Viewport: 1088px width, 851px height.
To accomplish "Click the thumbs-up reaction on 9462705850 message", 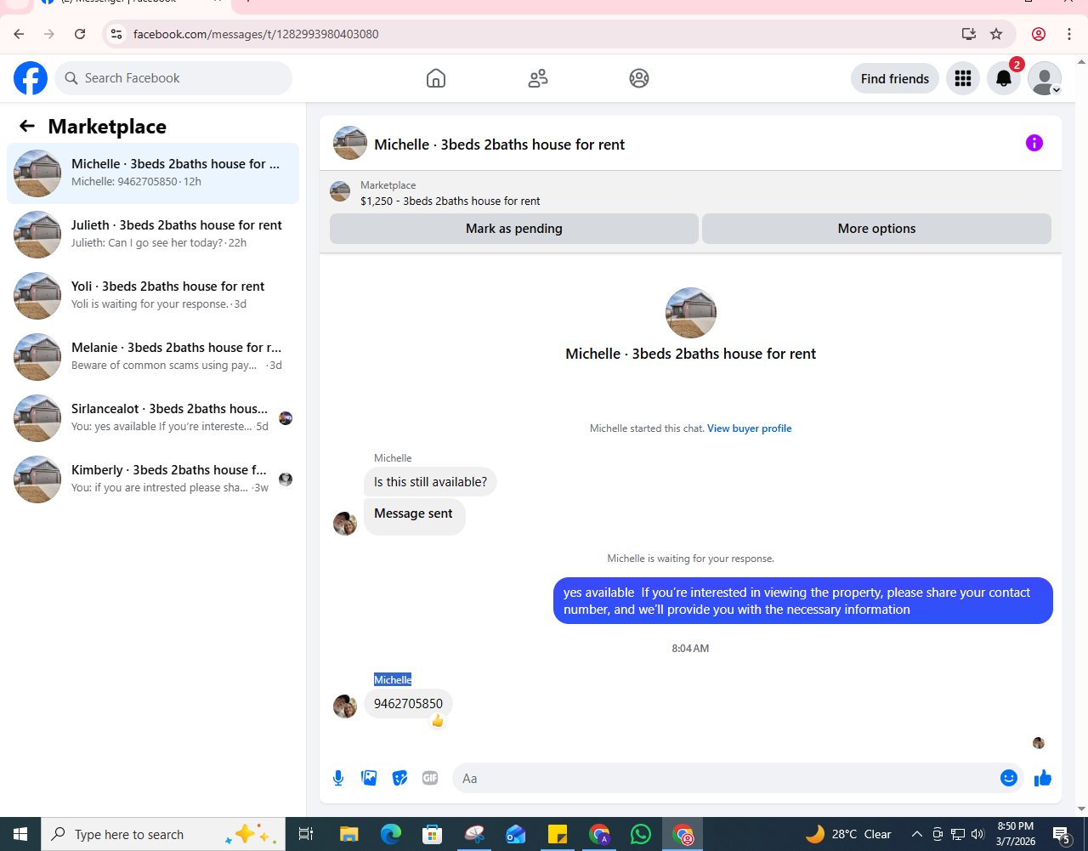I will (x=438, y=721).
